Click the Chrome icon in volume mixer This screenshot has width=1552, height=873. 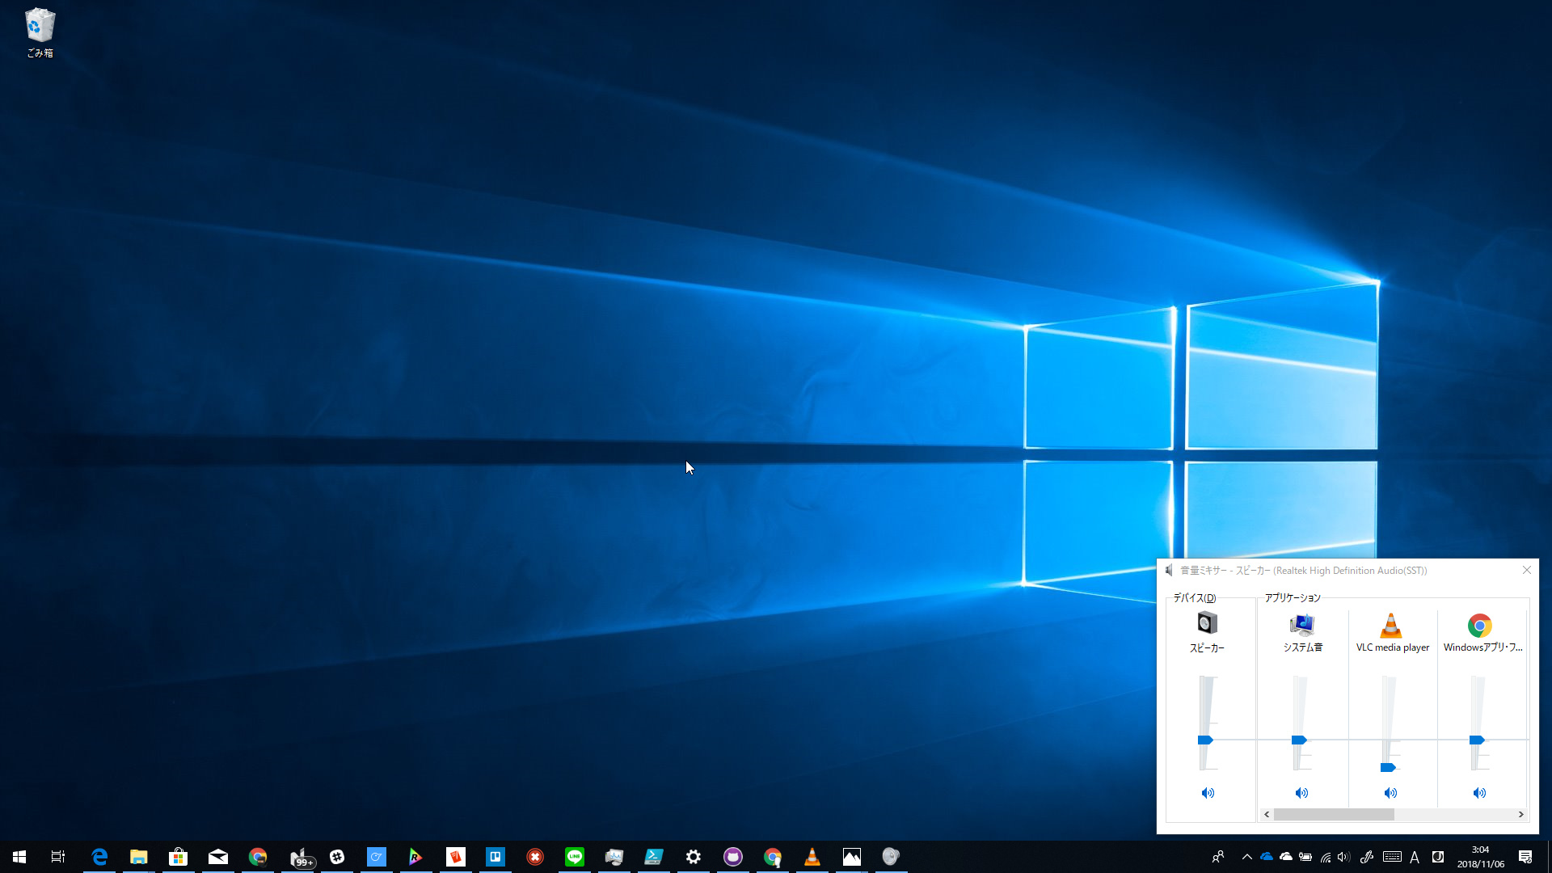(x=1479, y=625)
